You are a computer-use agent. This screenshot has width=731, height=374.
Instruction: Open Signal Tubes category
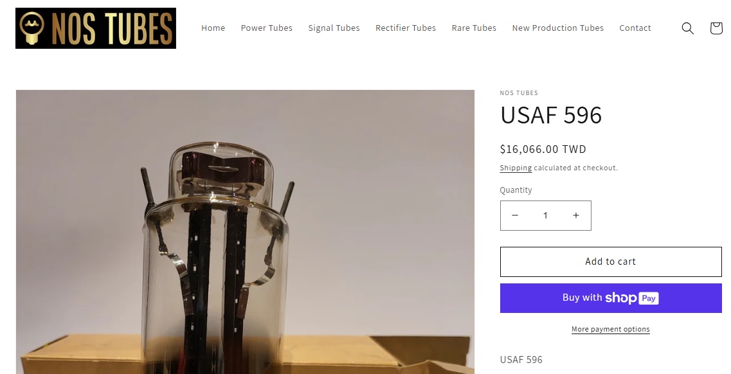pos(334,28)
